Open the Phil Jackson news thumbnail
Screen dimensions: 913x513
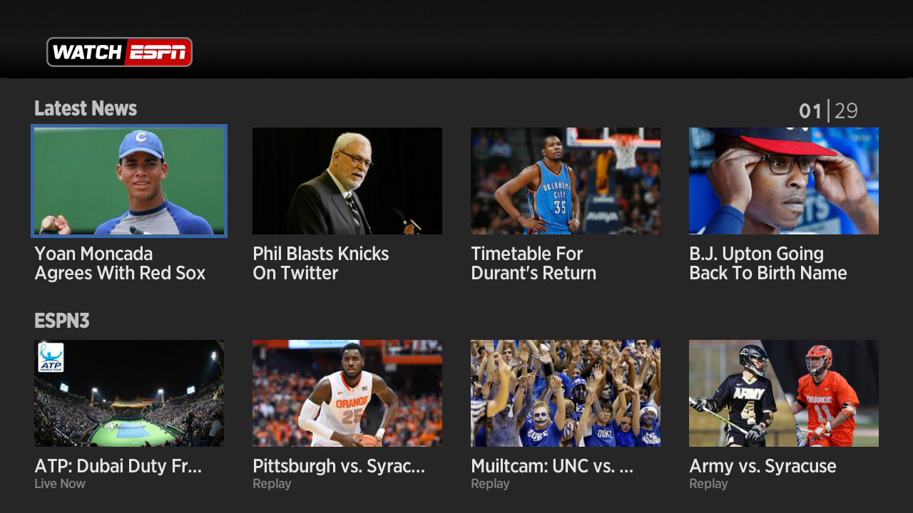[x=347, y=181]
